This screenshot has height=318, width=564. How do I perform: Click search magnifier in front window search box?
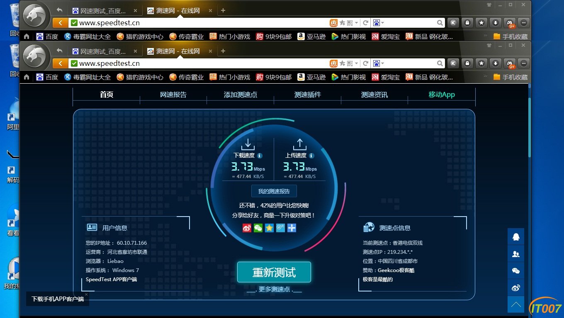[x=440, y=63]
